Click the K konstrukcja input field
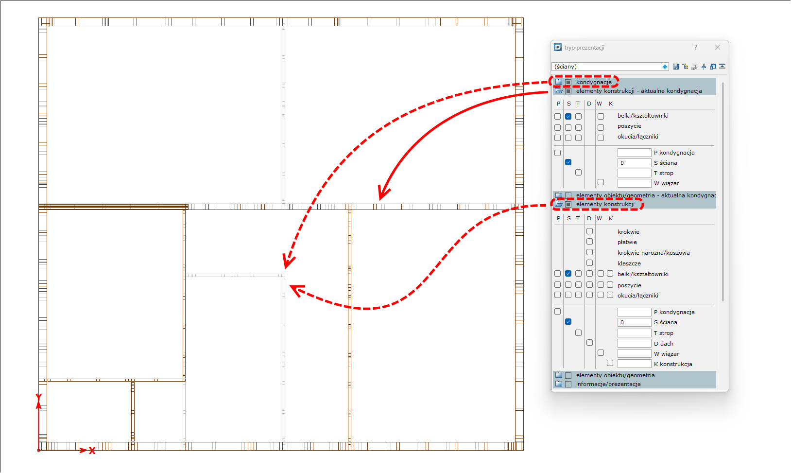 634,364
